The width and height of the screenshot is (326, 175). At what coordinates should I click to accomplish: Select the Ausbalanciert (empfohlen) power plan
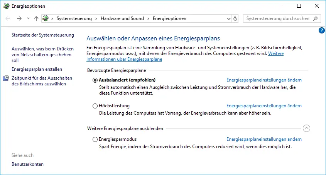pos(95,80)
